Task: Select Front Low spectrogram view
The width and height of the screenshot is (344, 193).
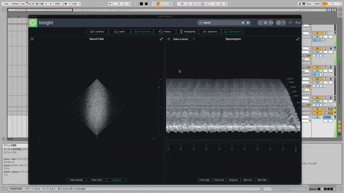Action: click(x=219, y=180)
